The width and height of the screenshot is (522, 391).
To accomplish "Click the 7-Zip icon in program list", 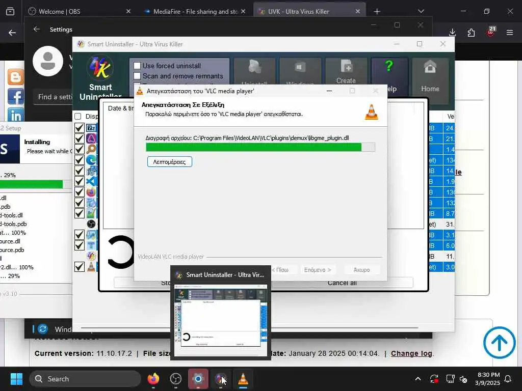I will [x=91, y=128].
